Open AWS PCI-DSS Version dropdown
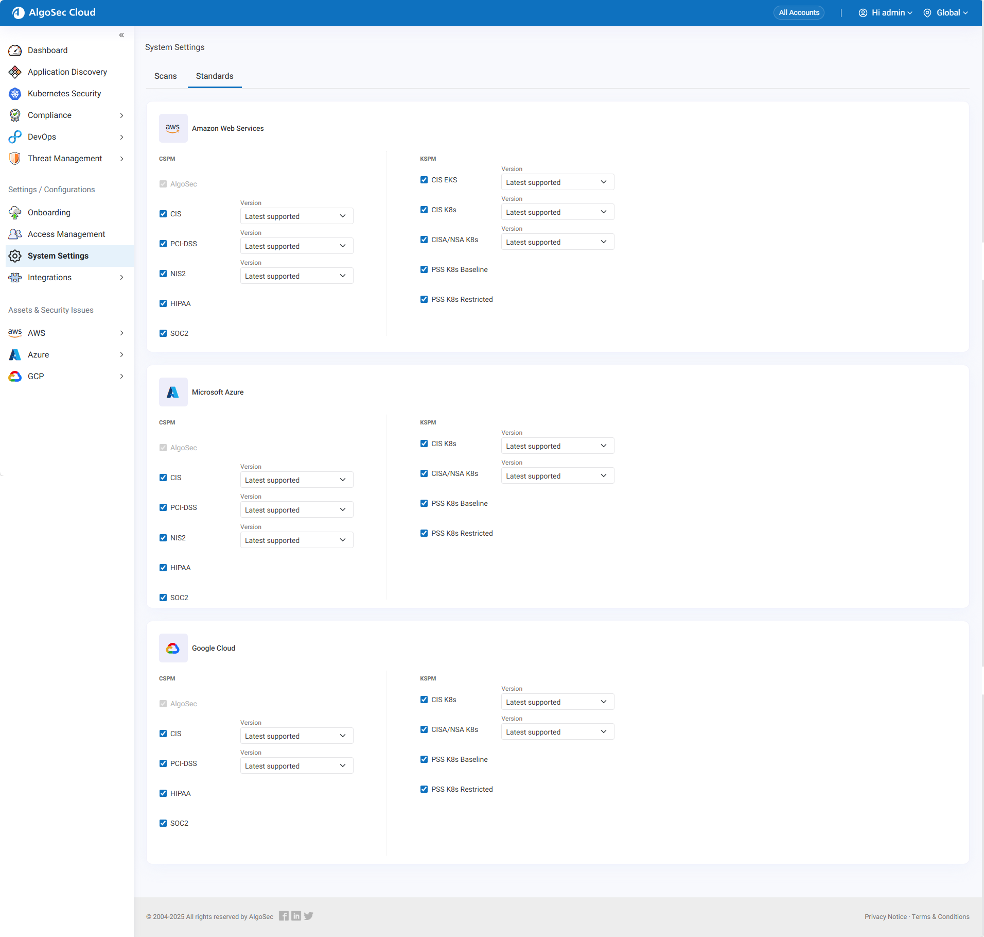This screenshot has height=937, width=984. [296, 246]
